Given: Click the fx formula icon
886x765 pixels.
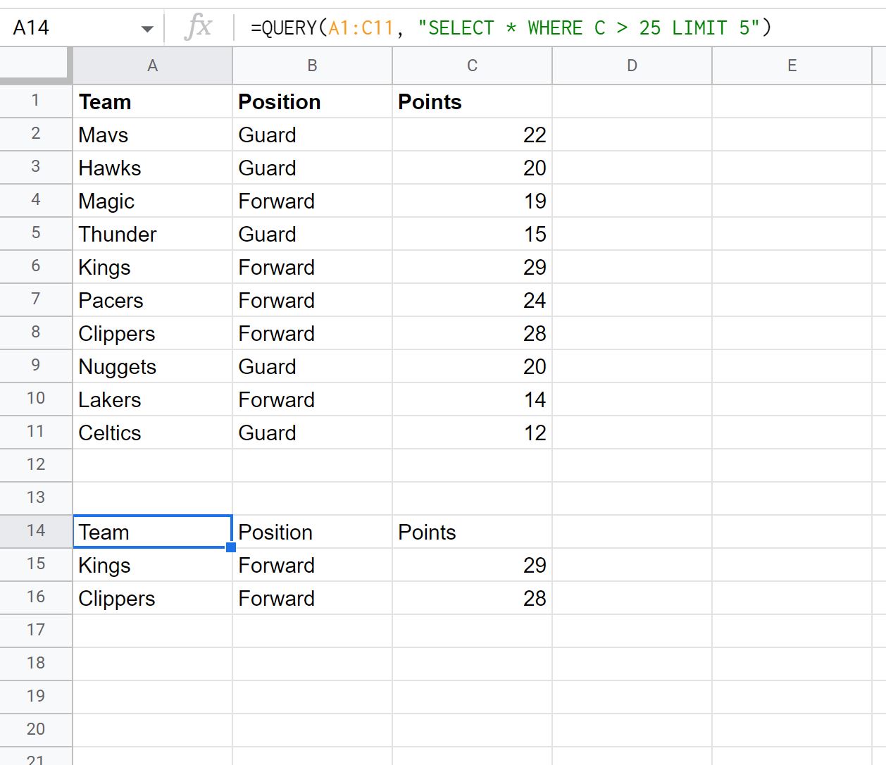Looking at the screenshot, I should [x=199, y=27].
